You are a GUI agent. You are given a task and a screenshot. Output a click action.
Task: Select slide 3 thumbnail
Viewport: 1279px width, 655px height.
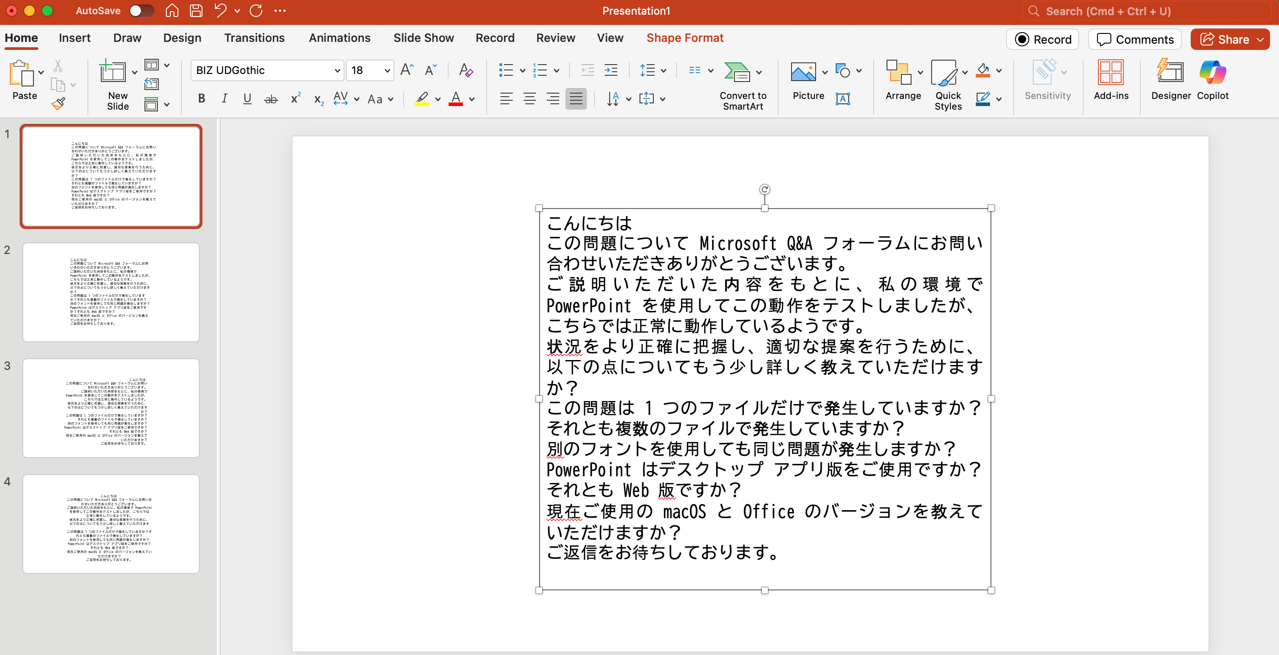pyautogui.click(x=111, y=408)
